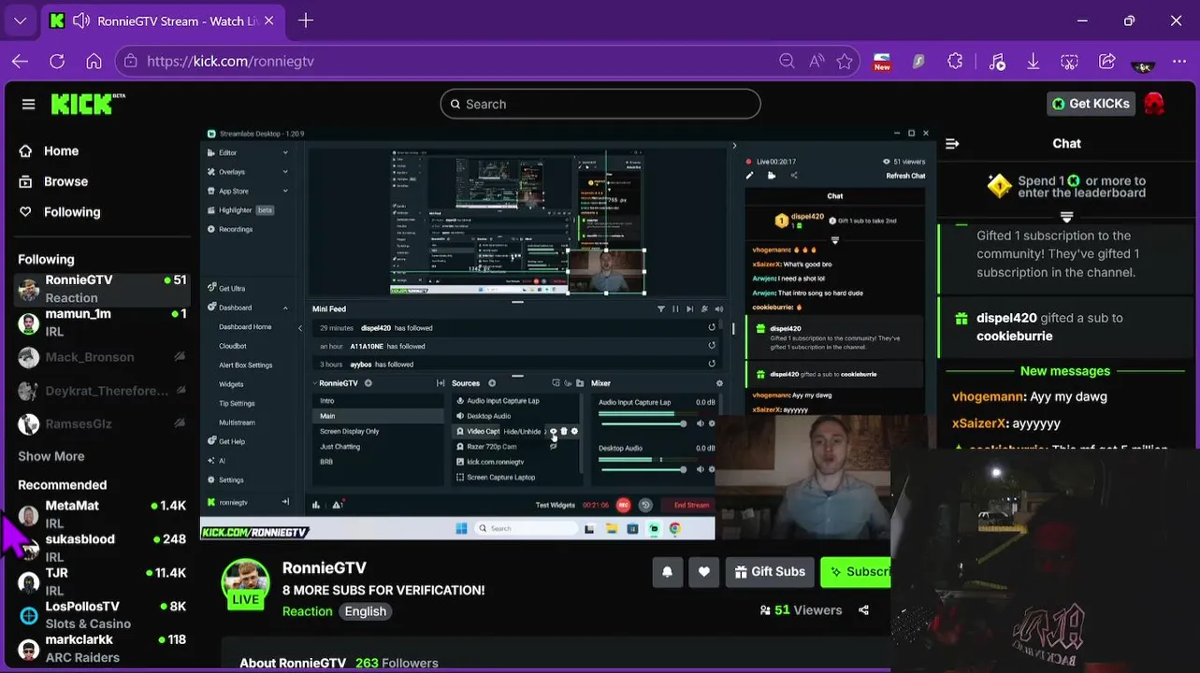Jump to New messages in chat
The image size is (1200, 673).
coord(1065,371)
